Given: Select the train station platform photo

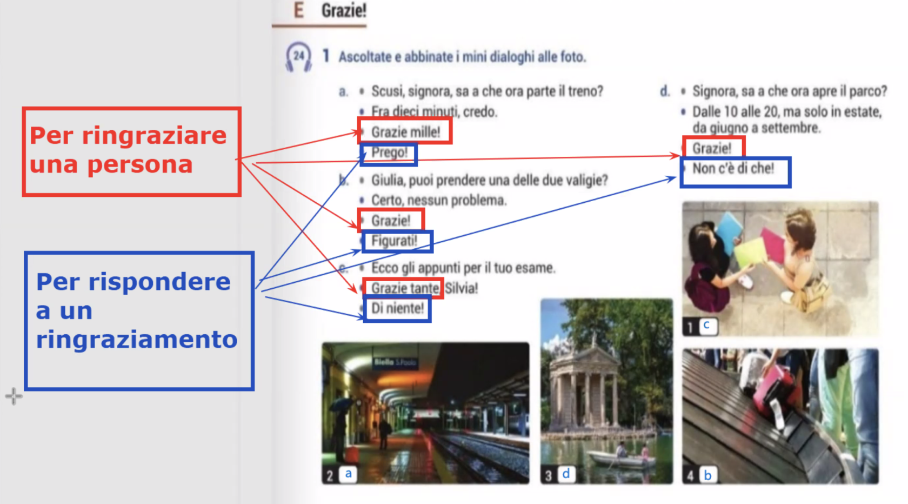Looking at the screenshot, I should coord(425,413).
